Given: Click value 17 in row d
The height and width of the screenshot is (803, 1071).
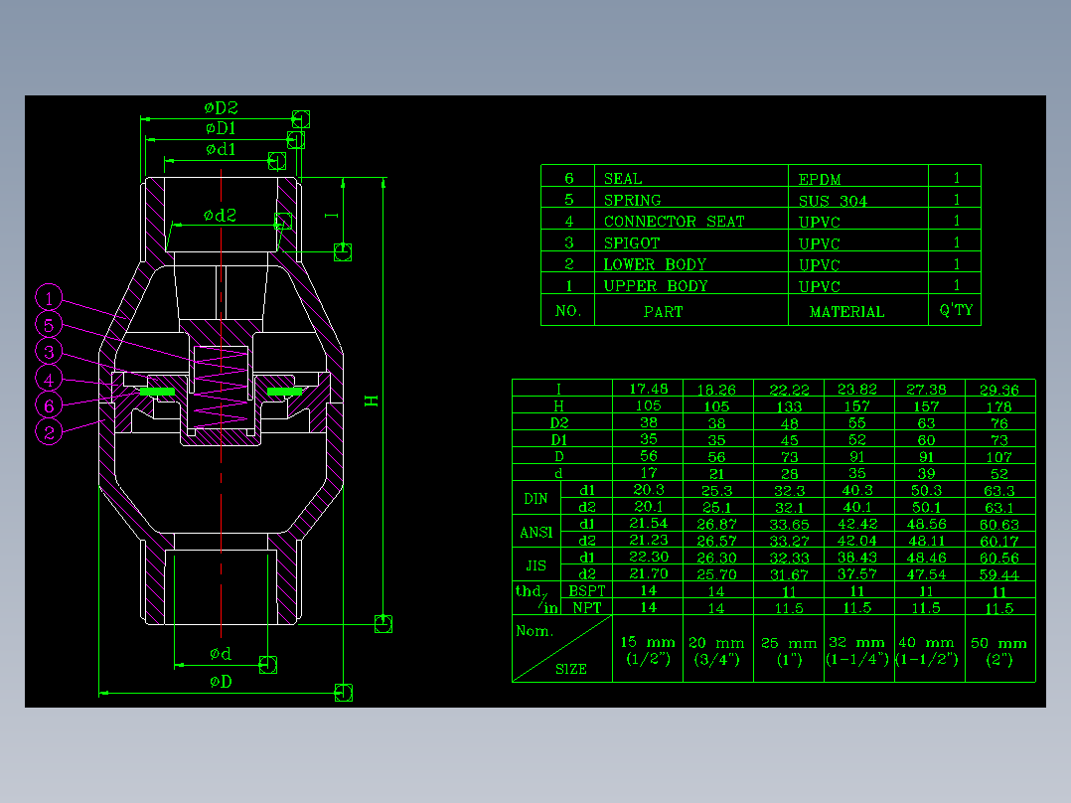Looking at the screenshot, I should 648,473.
